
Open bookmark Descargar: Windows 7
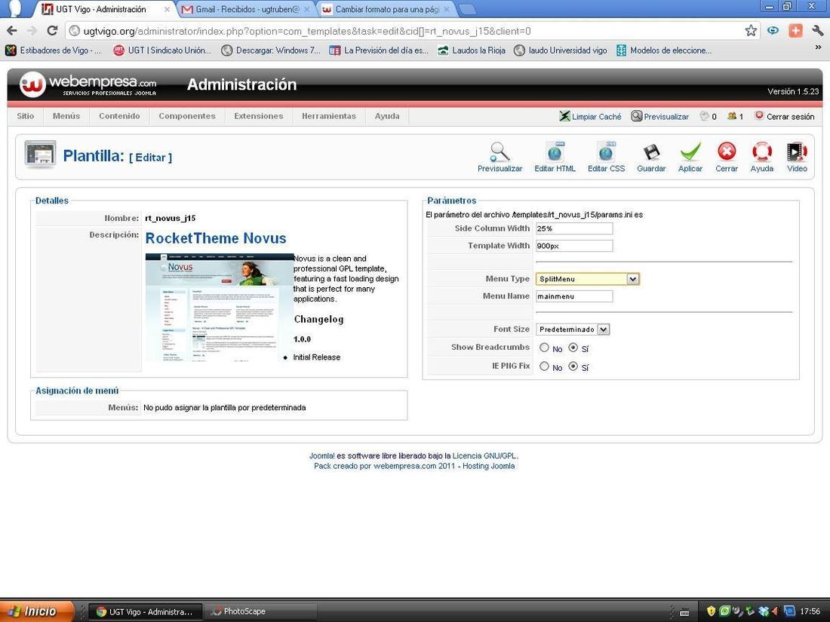[271, 51]
